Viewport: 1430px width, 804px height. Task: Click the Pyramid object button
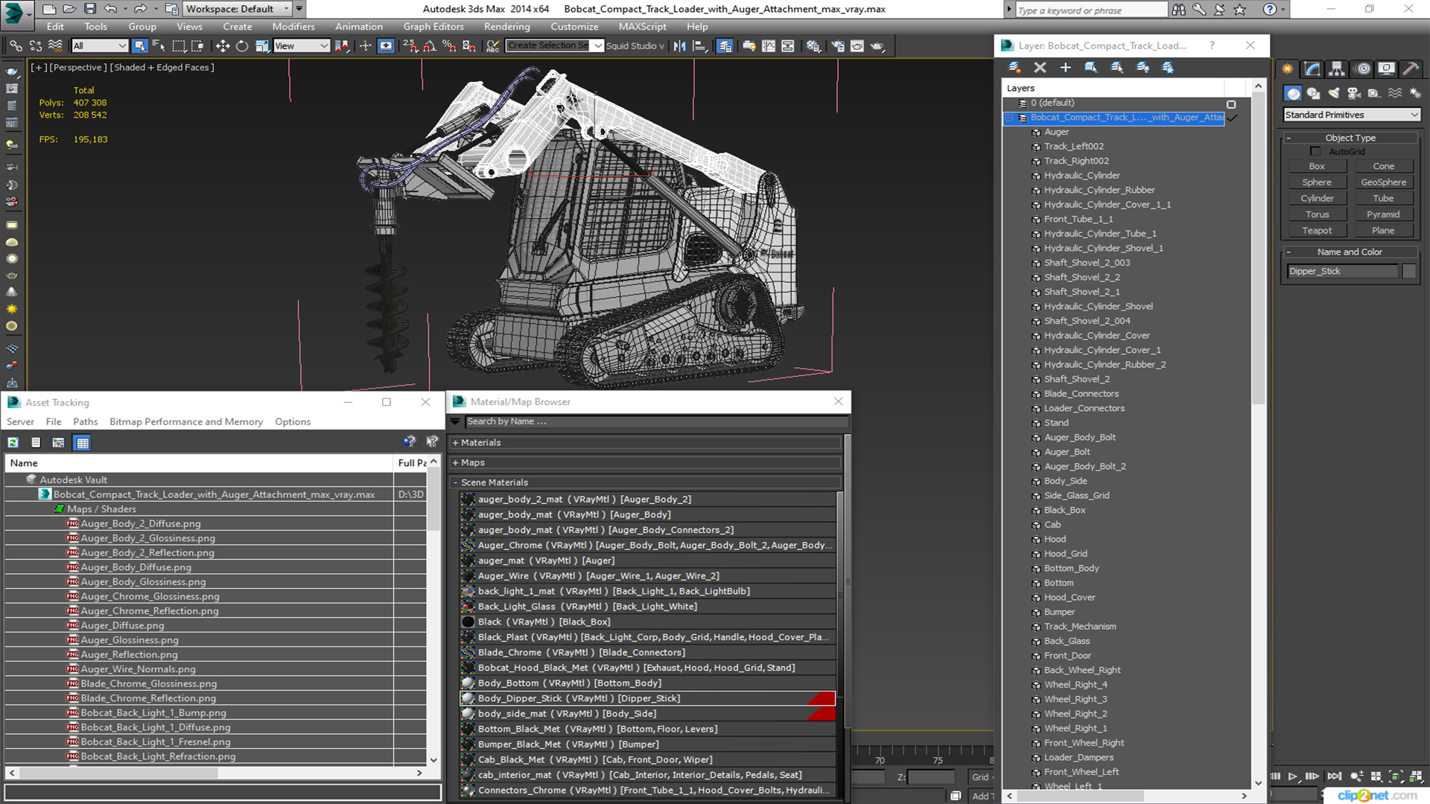[x=1383, y=214]
